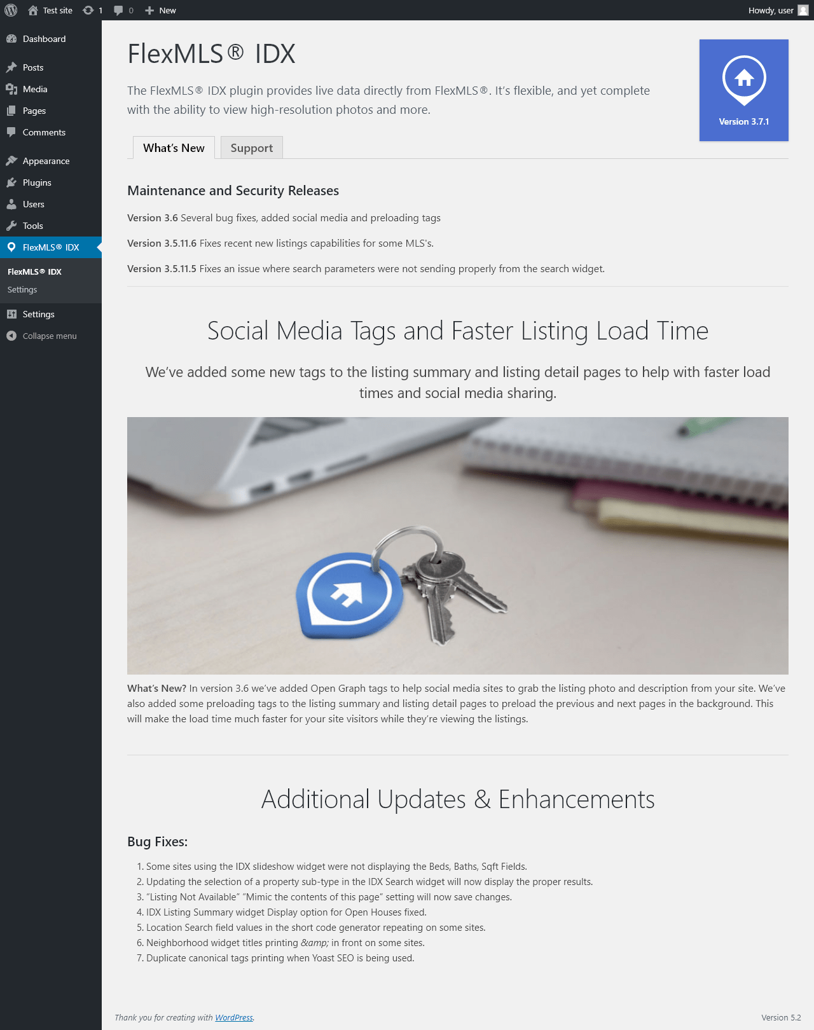This screenshot has width=814, height=1030.
Task: Select Pages in sidebar
Action: (51, 111)
